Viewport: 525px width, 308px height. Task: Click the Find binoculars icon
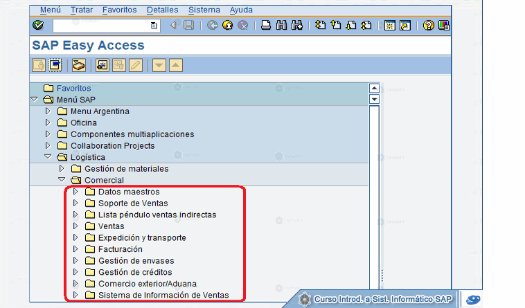[281, 25]
